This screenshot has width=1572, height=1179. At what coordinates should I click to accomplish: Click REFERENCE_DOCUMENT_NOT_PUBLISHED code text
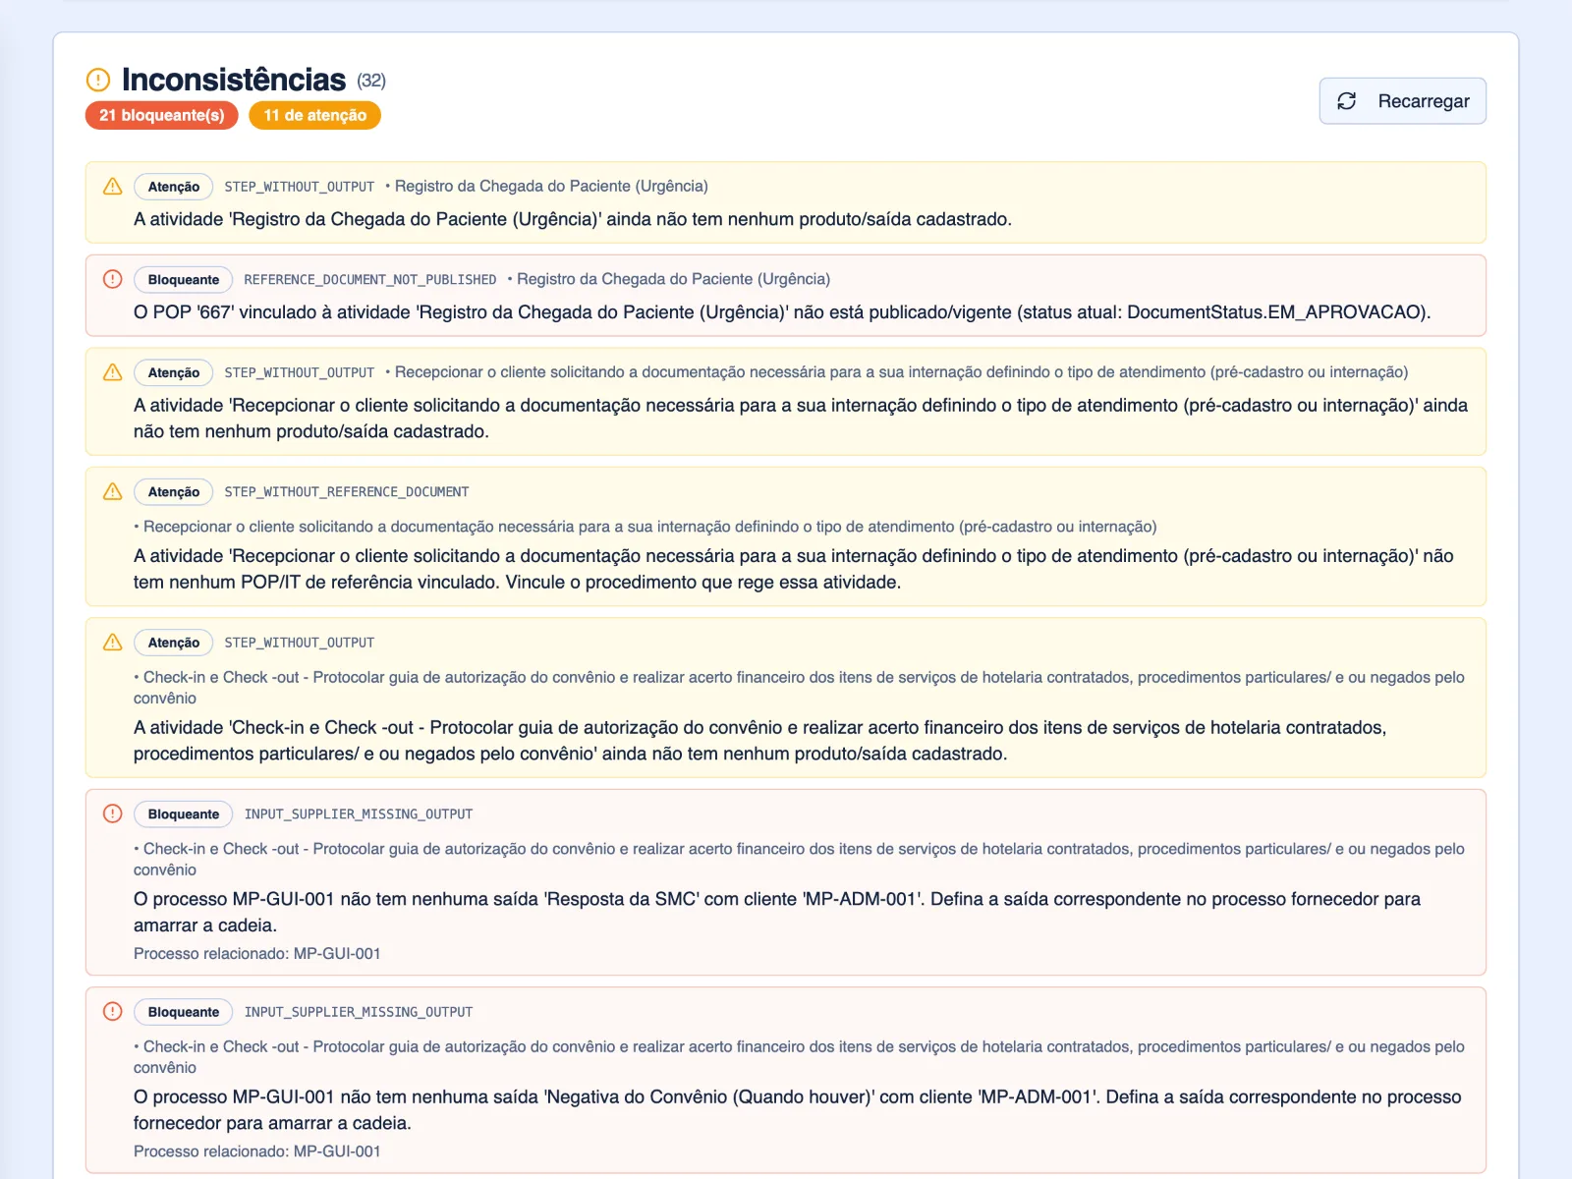[x=370, y=280]
